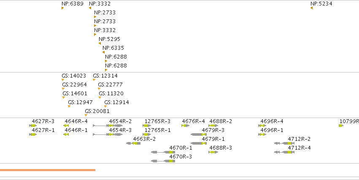359x180 pixels.
Task: Click the 4670R-1 transcript glyph
Action: coord(163,152)
